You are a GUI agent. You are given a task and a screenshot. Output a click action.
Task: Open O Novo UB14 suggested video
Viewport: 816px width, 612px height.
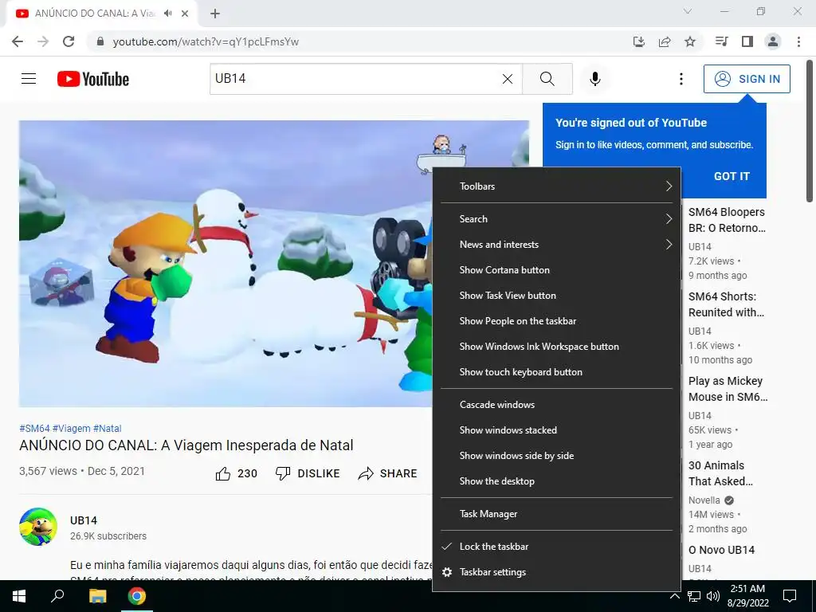point(721,550)
